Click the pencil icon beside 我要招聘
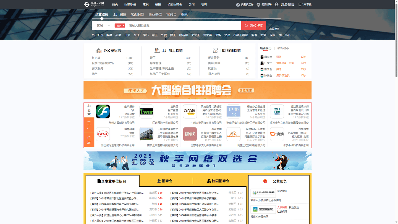Screen dimensions: 398x224 click(258, 4)
